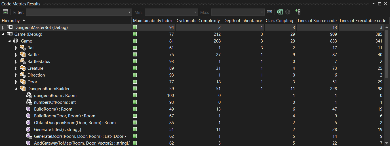390x146 pixels.
Task: Open the Max value dropdown
Action: pyautogui.click(x=262, y=12)
